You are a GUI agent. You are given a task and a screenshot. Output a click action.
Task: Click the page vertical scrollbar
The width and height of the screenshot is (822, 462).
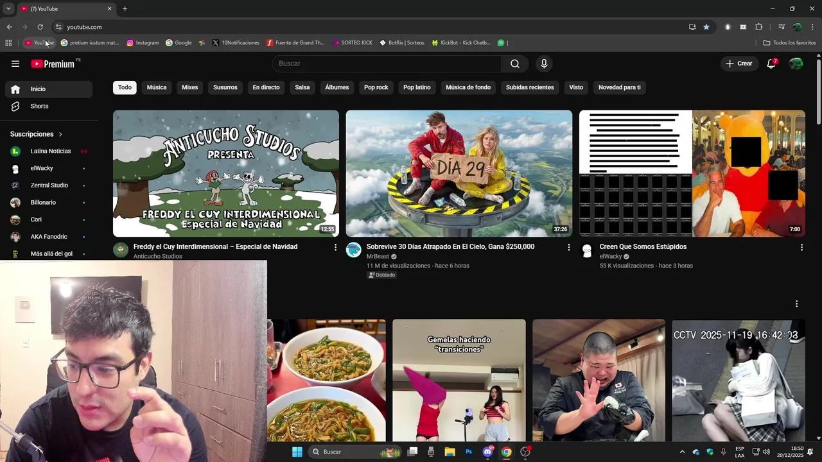click(x=818, y=93)
